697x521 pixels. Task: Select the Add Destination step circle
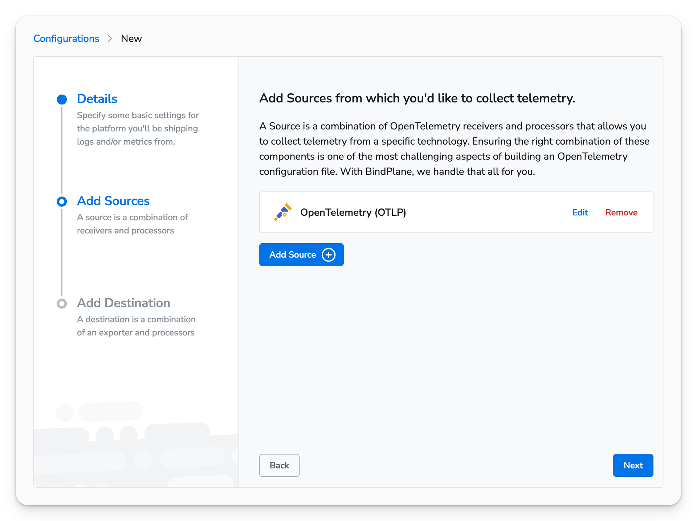[x=62, y=303]
